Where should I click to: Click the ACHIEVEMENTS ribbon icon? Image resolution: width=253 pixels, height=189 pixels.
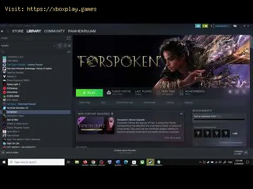(181, 93)
